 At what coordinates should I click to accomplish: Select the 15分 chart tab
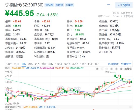pos(83,64)
